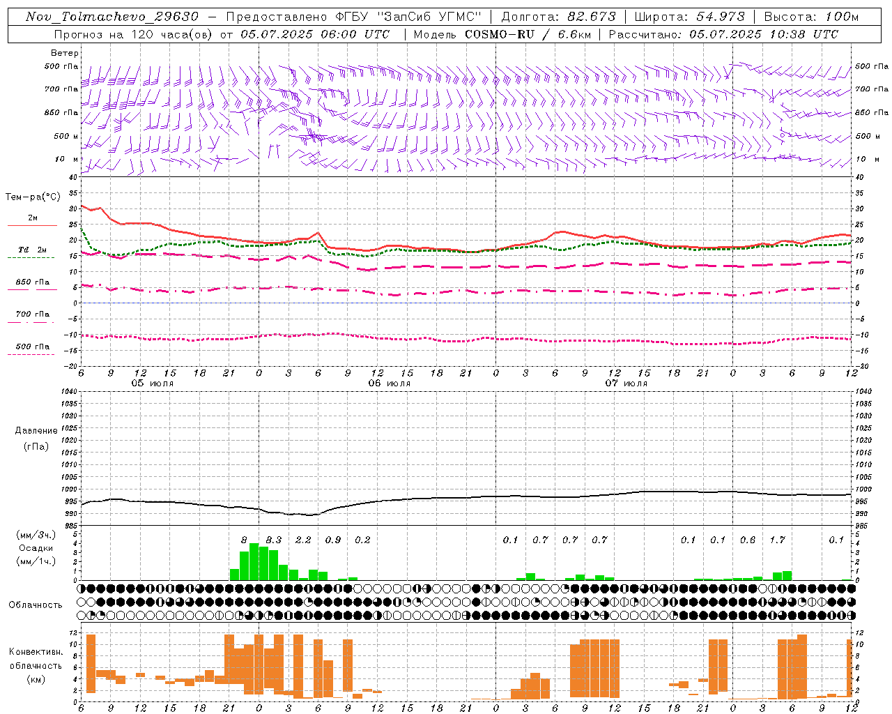The width and height of the screenshot is (892, 714).
Task: Click the 07 июля date label
Action: (x=626, y=383)
